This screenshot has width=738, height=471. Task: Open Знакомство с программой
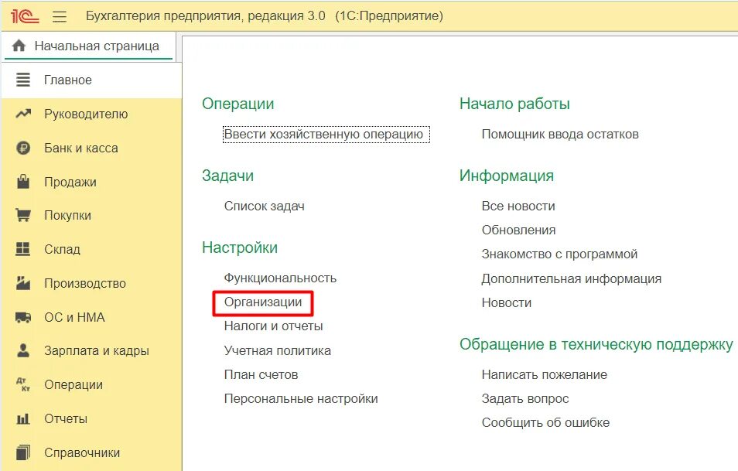tap(559, 254)
